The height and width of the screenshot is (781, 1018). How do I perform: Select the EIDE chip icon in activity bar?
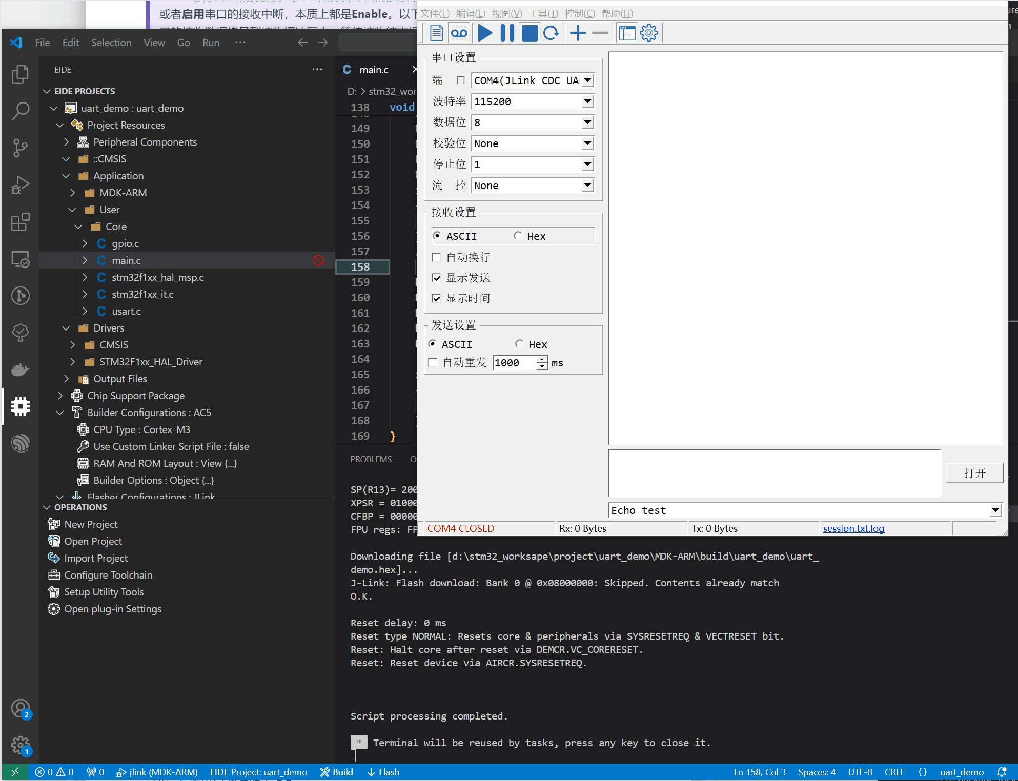point(20,406)
